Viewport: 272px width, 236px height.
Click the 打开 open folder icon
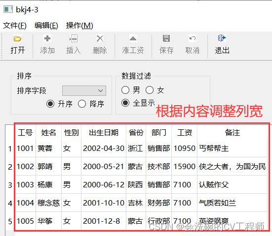point(17,38)
